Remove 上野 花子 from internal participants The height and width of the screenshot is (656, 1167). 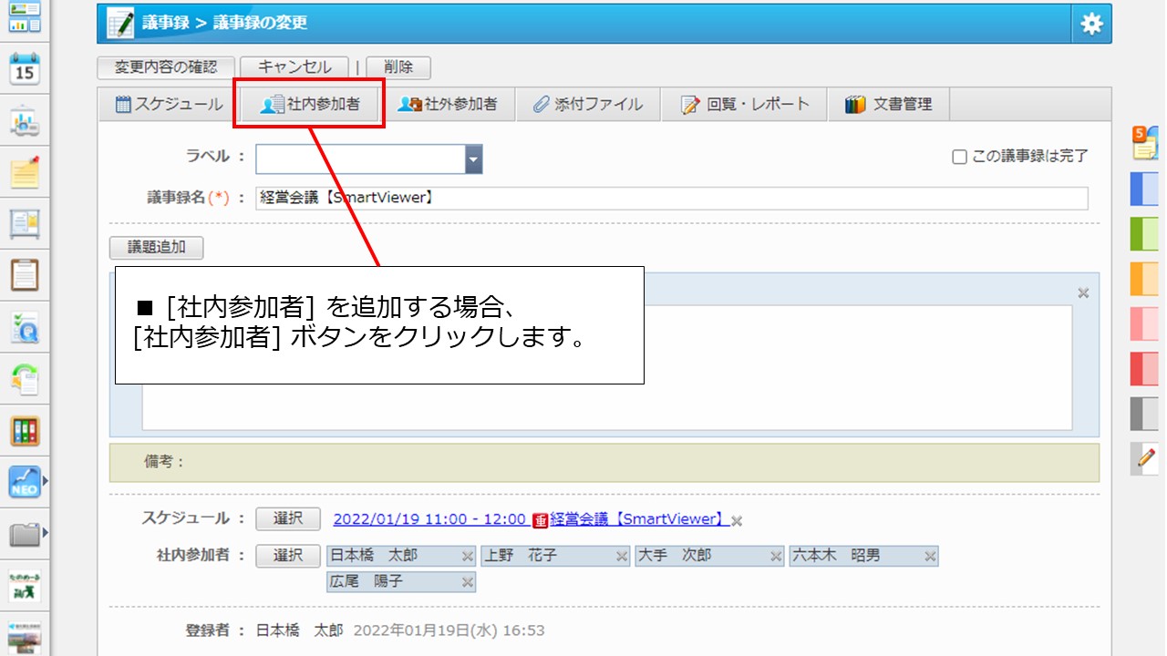click(x=622, y=556)
